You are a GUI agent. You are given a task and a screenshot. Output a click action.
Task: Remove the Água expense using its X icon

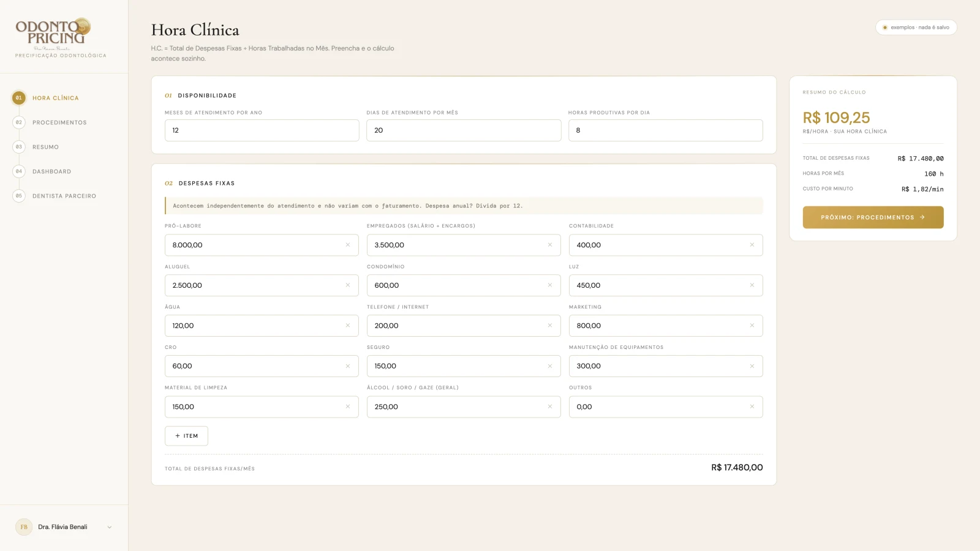pyautogui.click(x=348, y=326)
